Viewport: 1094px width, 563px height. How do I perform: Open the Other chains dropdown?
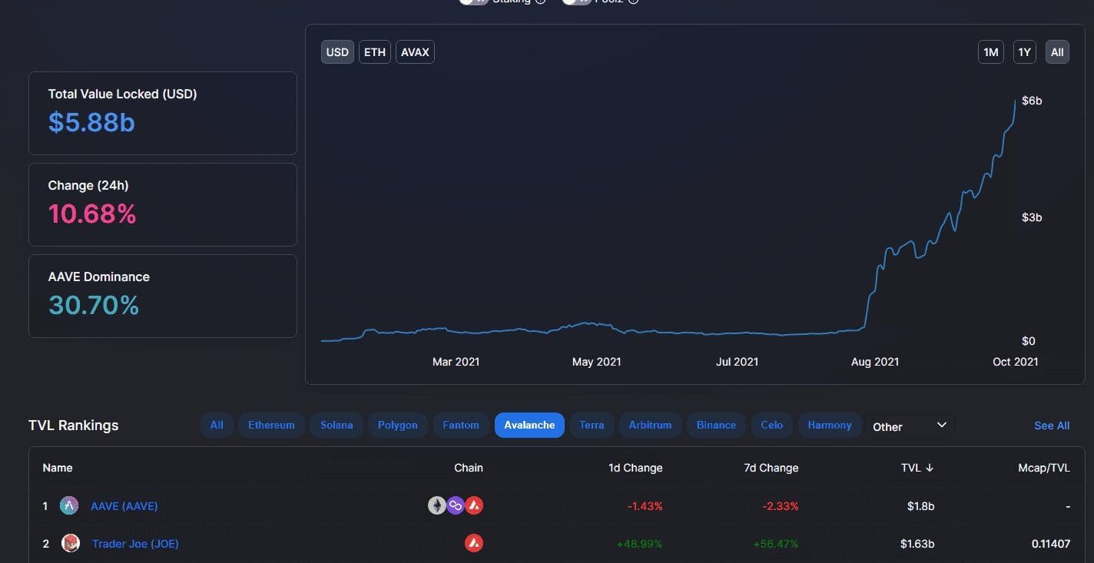click(909, 426)
